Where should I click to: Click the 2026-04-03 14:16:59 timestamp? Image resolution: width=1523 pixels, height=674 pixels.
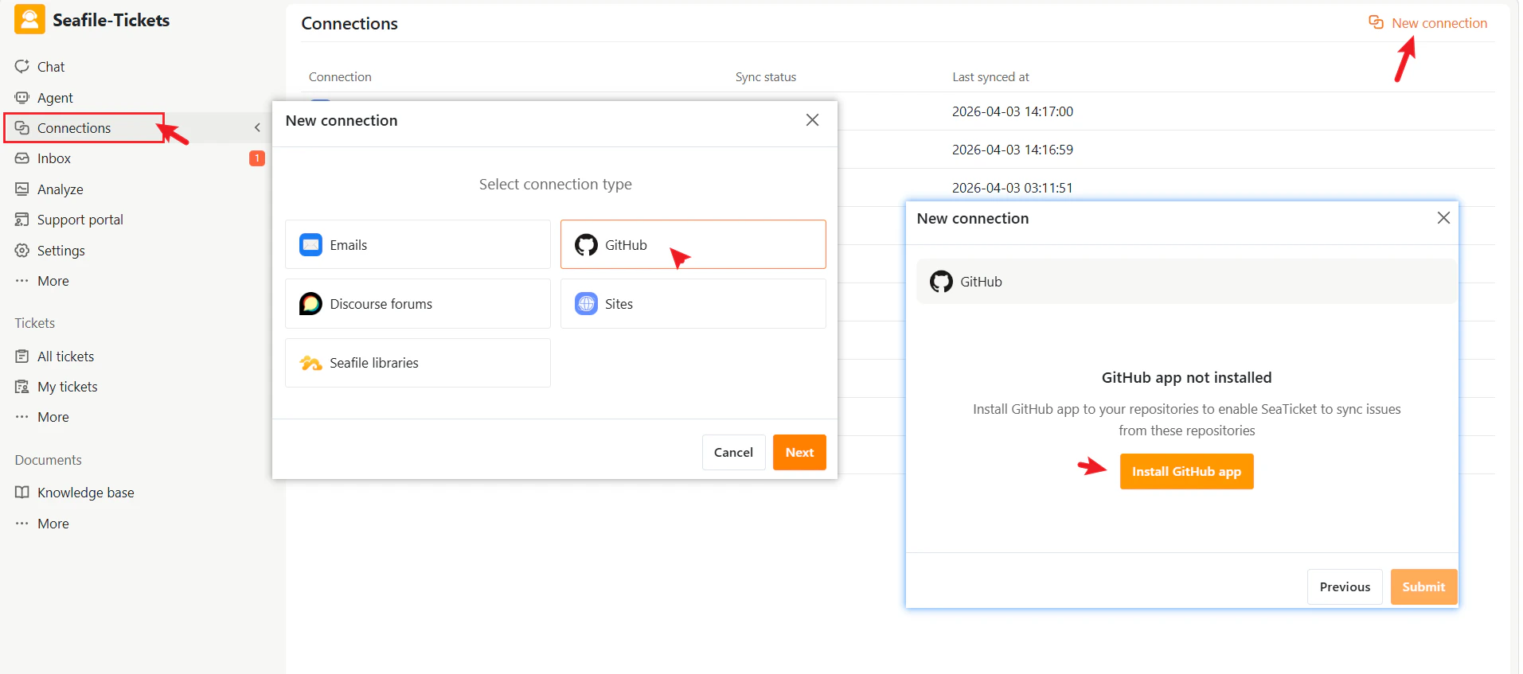point(1013,150)
